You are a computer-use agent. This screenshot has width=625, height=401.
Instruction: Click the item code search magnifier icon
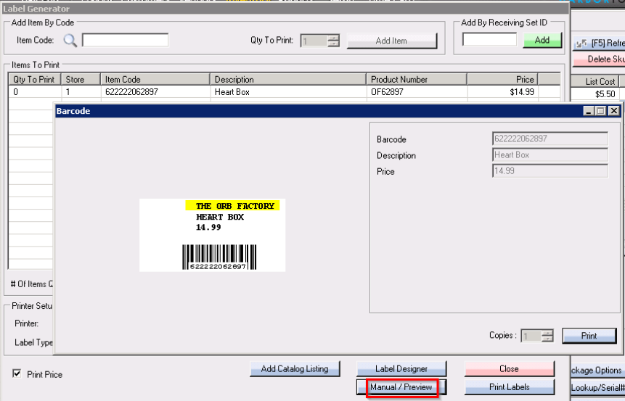[70, 40]
